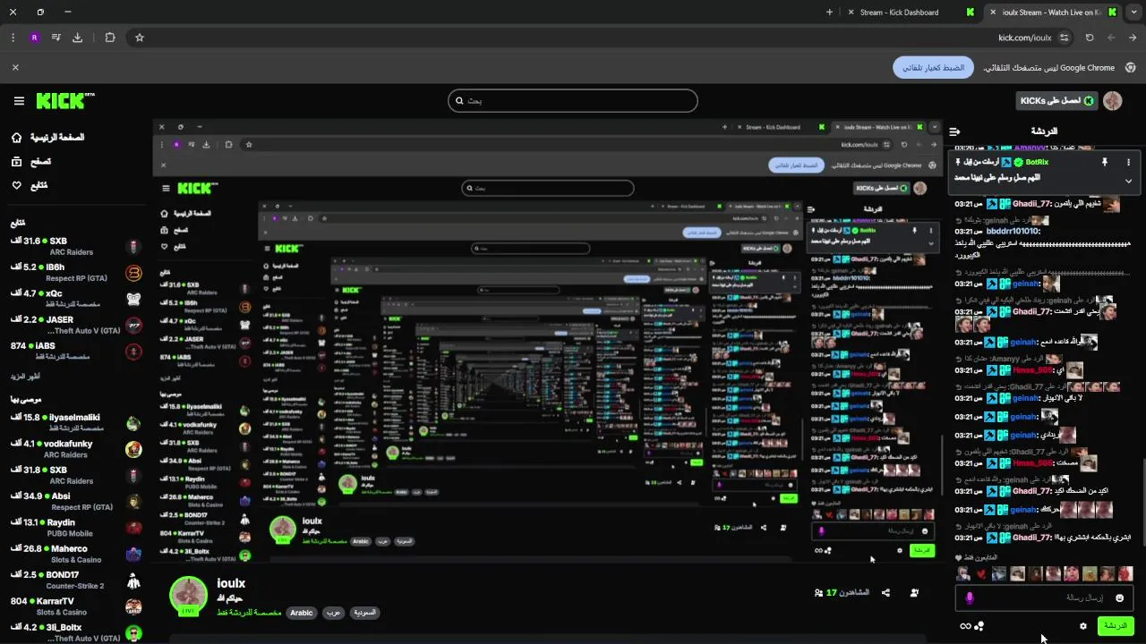Open 'مخصصة للدردشة فقط' category under ioulx
Viewport: 1146px width, 644px height.
(x=249, y=613)
